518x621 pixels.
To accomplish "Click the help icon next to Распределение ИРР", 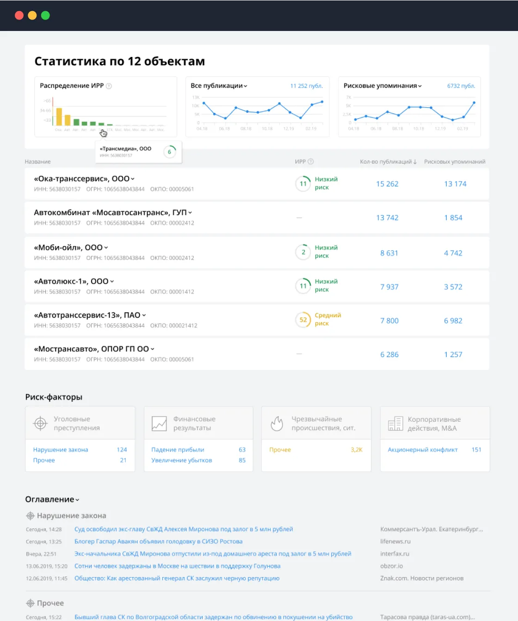I will click(109, 86).
